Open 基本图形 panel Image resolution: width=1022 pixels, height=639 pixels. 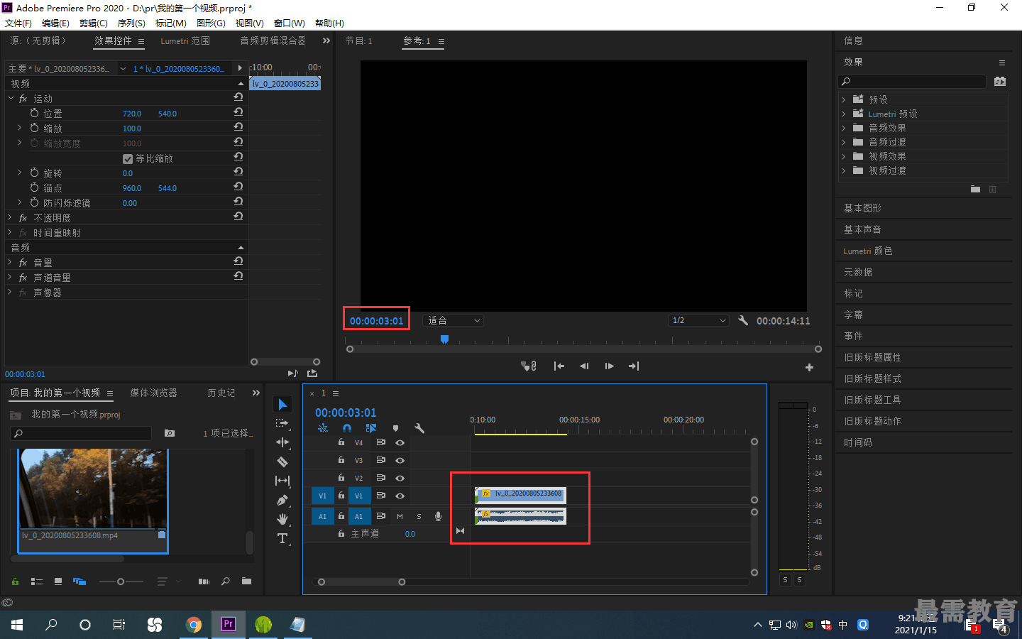pos(862,208)
